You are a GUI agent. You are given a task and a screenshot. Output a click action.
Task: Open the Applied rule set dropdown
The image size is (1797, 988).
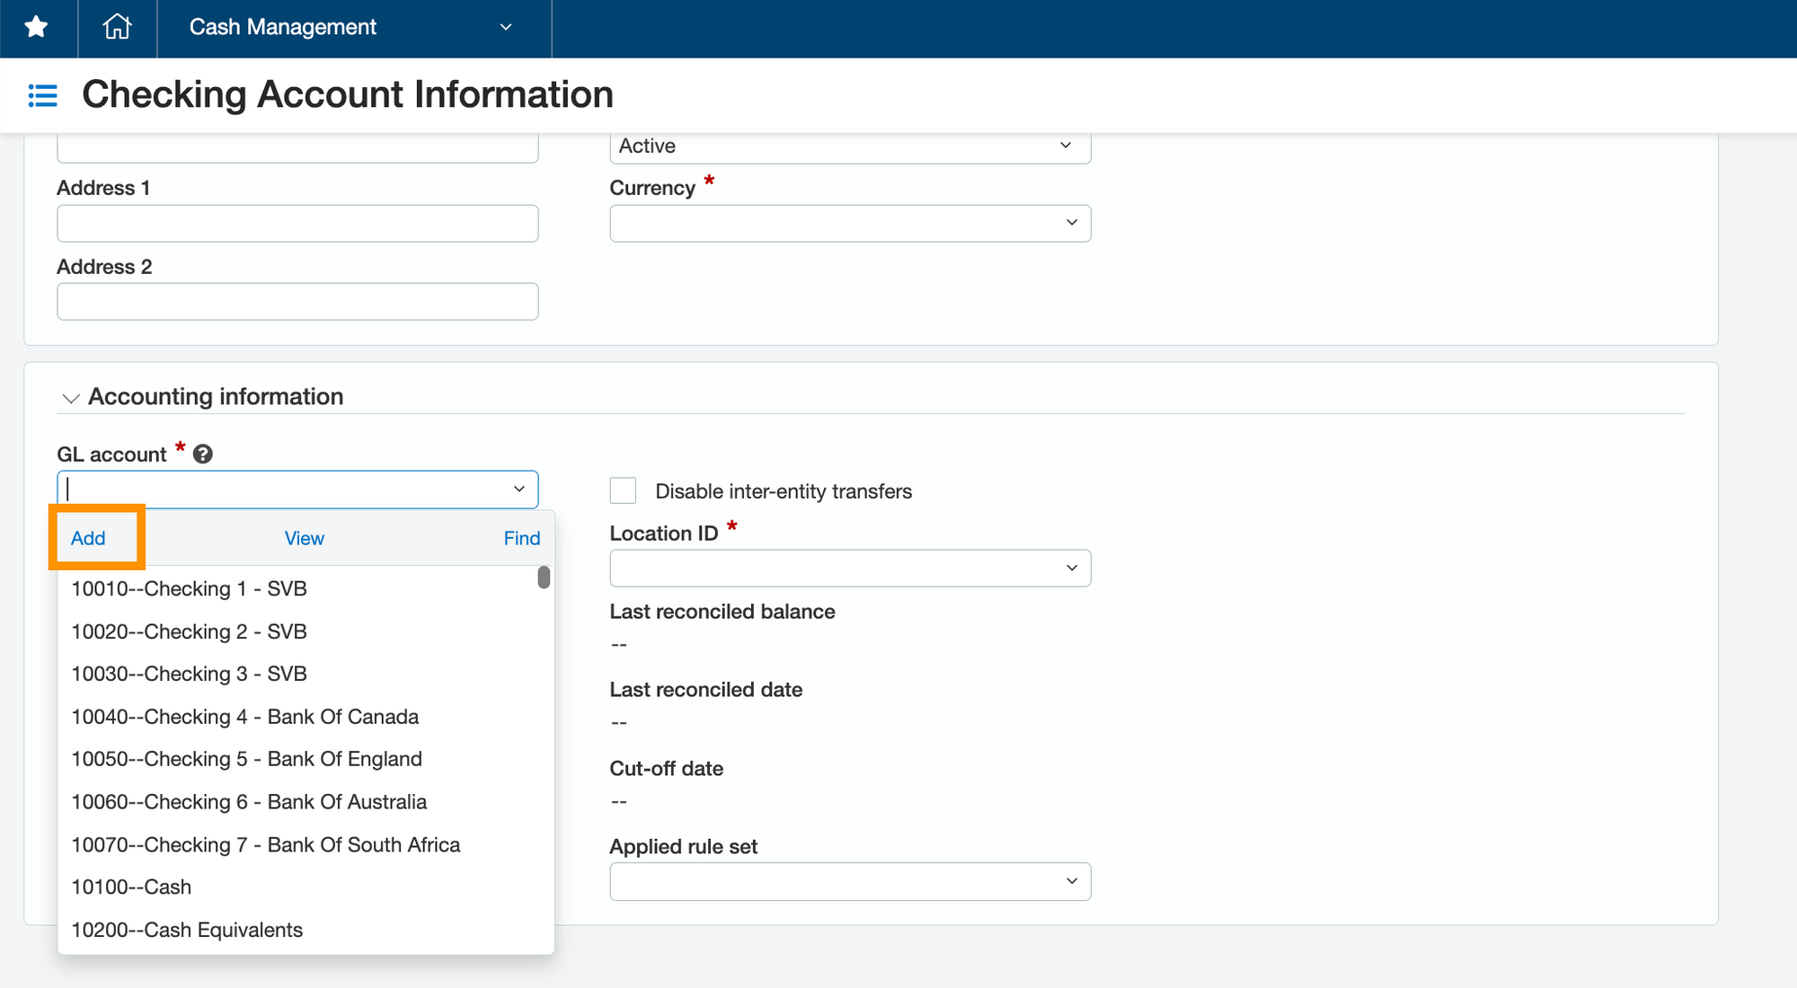pos(850,881)
